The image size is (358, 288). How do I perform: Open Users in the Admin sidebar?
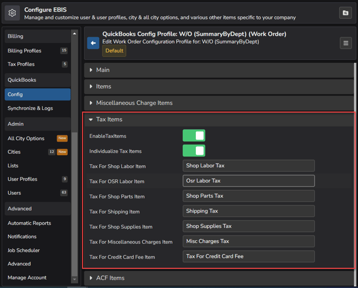click(x=15, y=193)
